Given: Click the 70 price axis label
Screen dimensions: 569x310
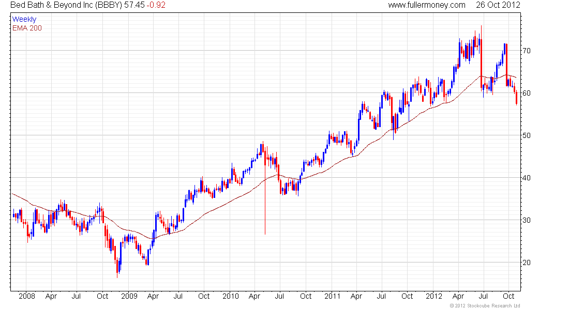Looking at the screenshot, I should tap(526, 51).
